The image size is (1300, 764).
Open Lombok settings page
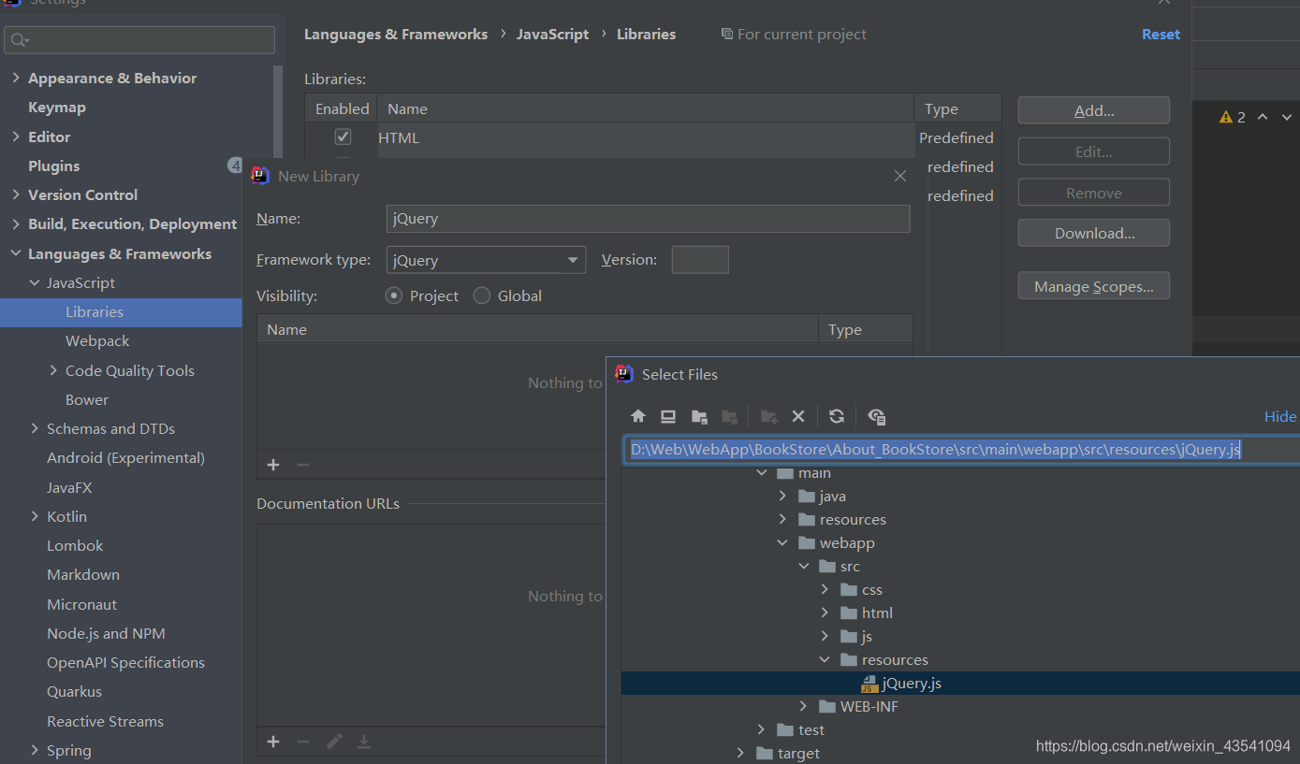(75, 545)
